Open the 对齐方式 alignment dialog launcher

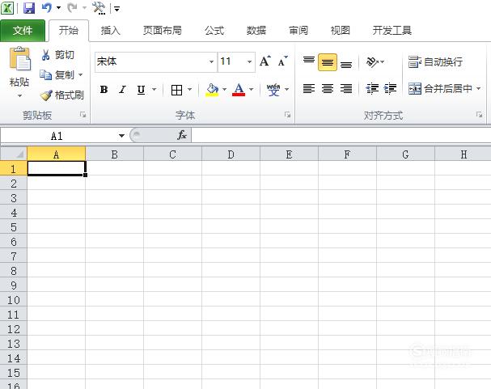[x=479, y=115]
